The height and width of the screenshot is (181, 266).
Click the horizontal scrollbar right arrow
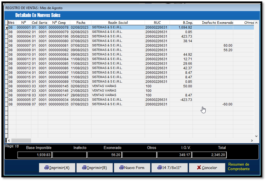pyautogui.click(x=251, y=141)
